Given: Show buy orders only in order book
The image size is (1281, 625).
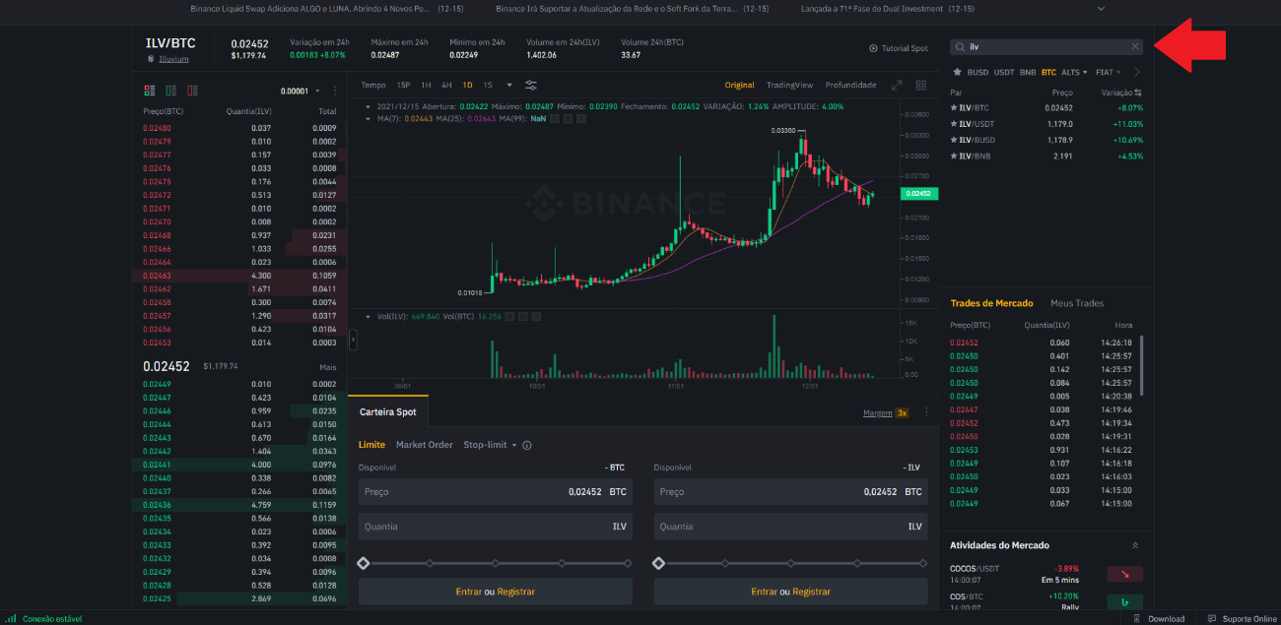Looking at the screenshot, I should 171,91.
